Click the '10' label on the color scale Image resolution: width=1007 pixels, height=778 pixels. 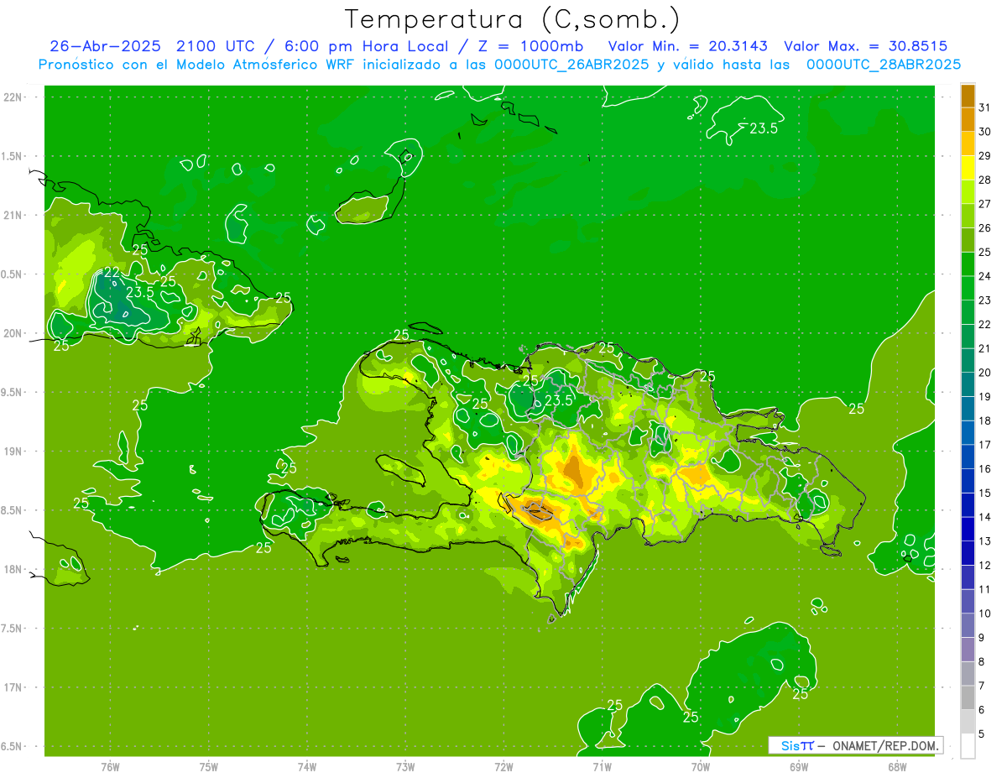[x=985, y=613]
